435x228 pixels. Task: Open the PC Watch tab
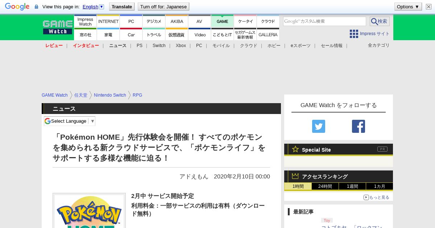pyautogui.click(x=131, y=21)
